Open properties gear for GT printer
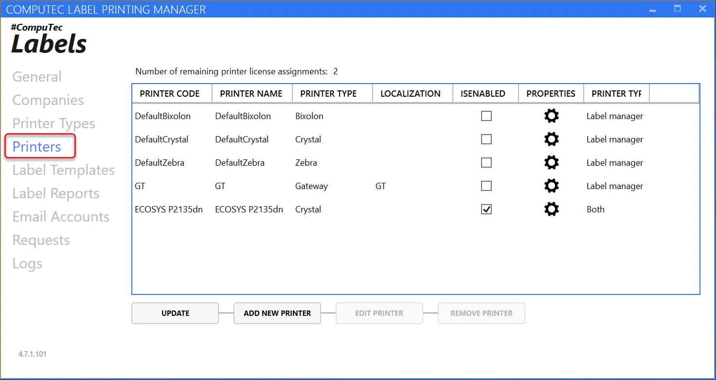Screen dimensions: 716x380 pyautogui.click(x=551, y=186)
